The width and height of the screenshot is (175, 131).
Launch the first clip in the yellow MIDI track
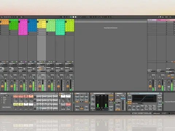pos(38,22)
